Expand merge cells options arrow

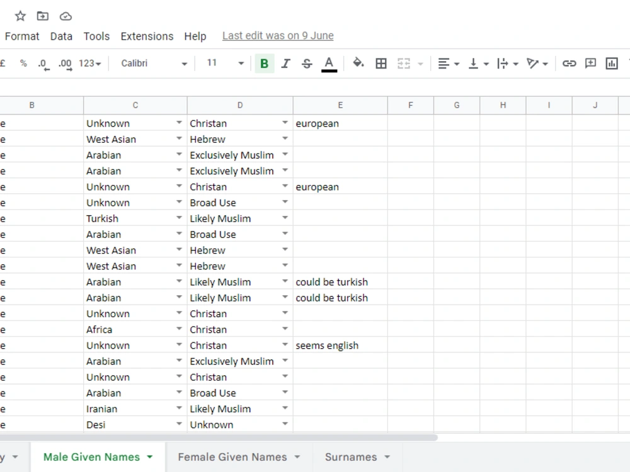421,64
